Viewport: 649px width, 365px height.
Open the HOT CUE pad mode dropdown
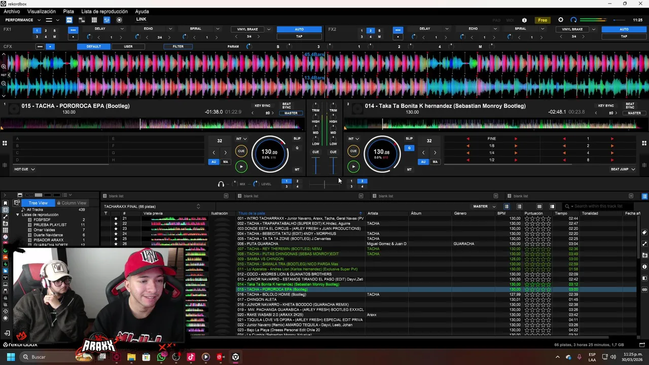pos(24,169)
